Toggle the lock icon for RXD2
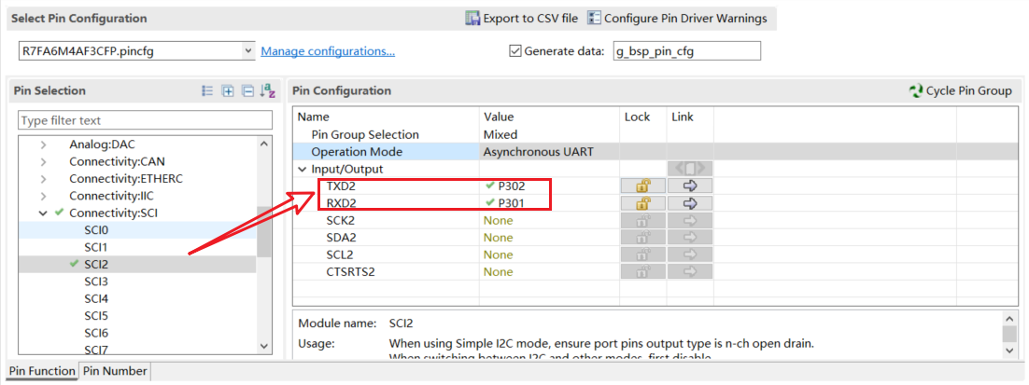 pos(643,203)
